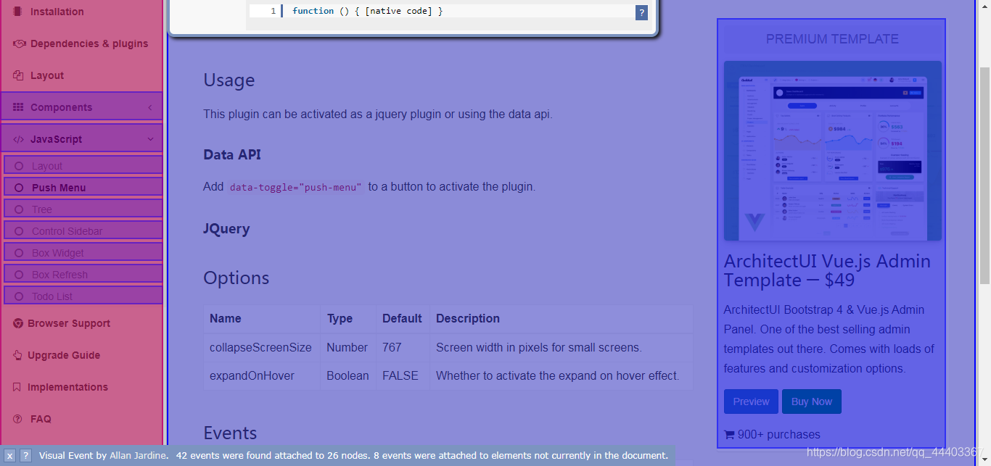Click the FAQ question circle icon
The width and height of the screenshot is (991, 466).
click(18, 419)
